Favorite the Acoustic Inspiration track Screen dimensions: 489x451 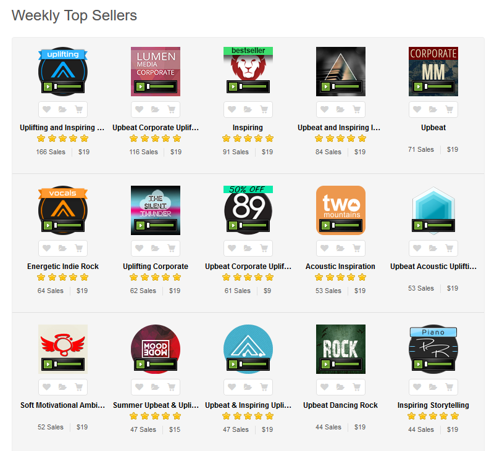click(x=324, y=248)
